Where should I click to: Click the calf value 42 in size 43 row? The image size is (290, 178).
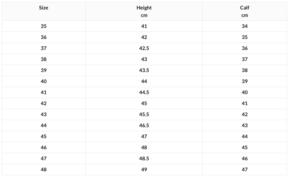(x=245, y=115)
